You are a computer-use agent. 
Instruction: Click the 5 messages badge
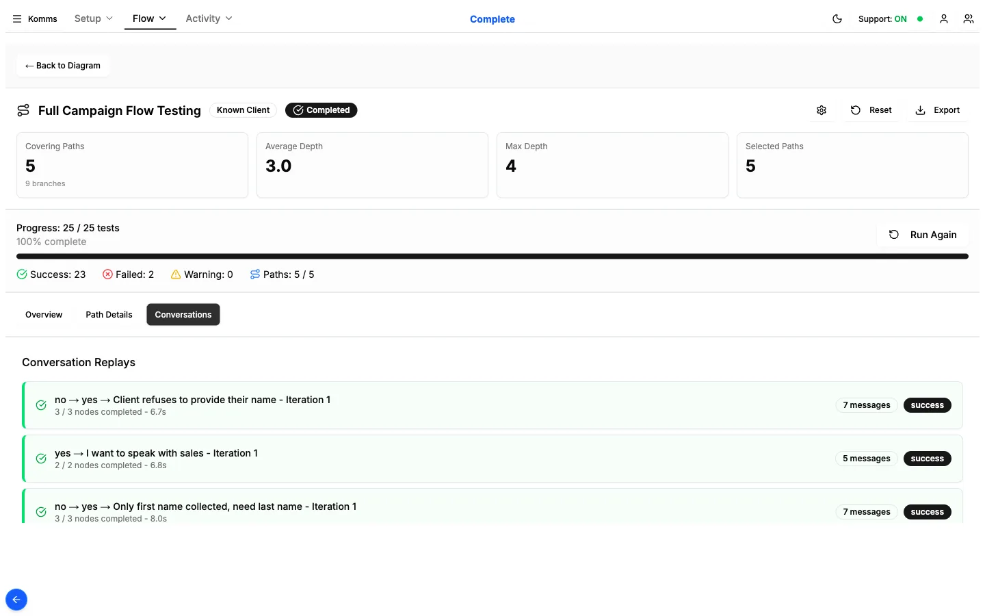tap(866, 459)
